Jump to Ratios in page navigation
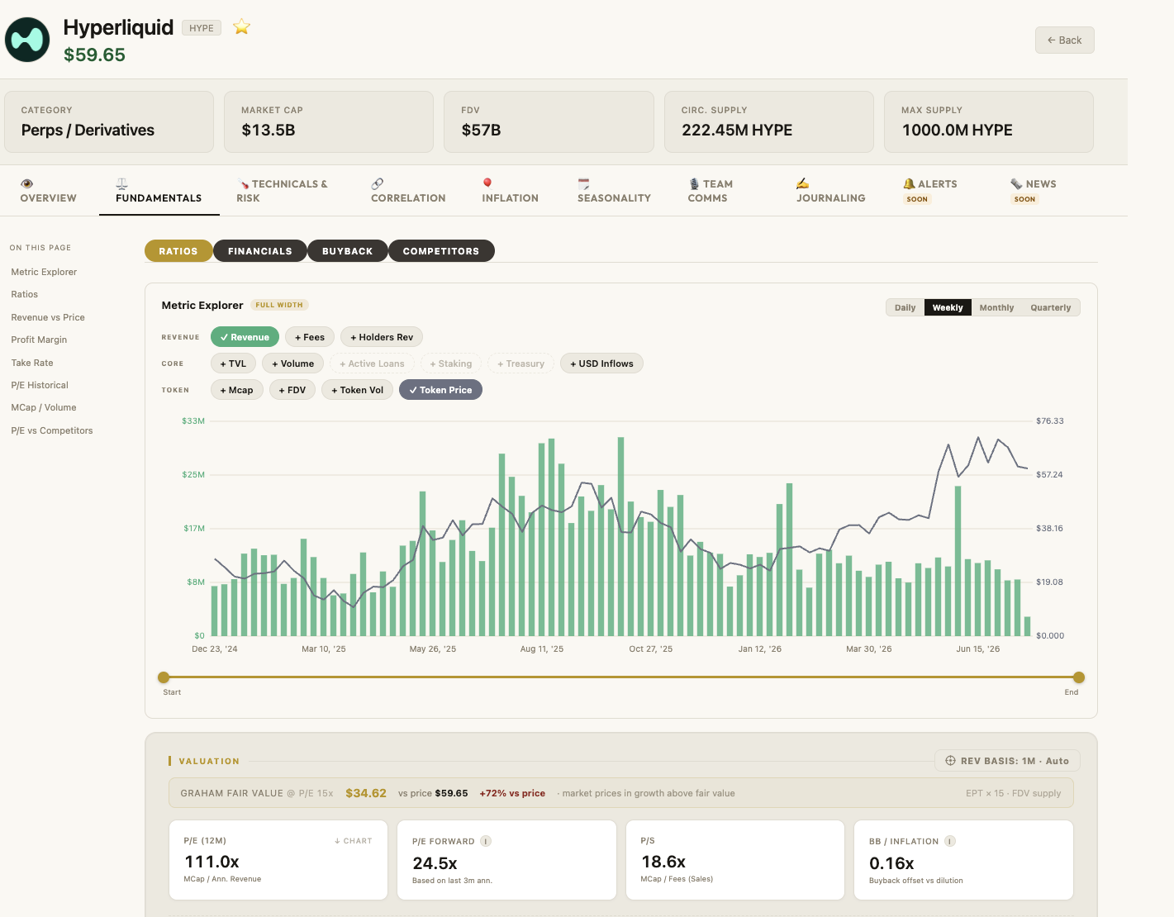 [x=25, y=294]
